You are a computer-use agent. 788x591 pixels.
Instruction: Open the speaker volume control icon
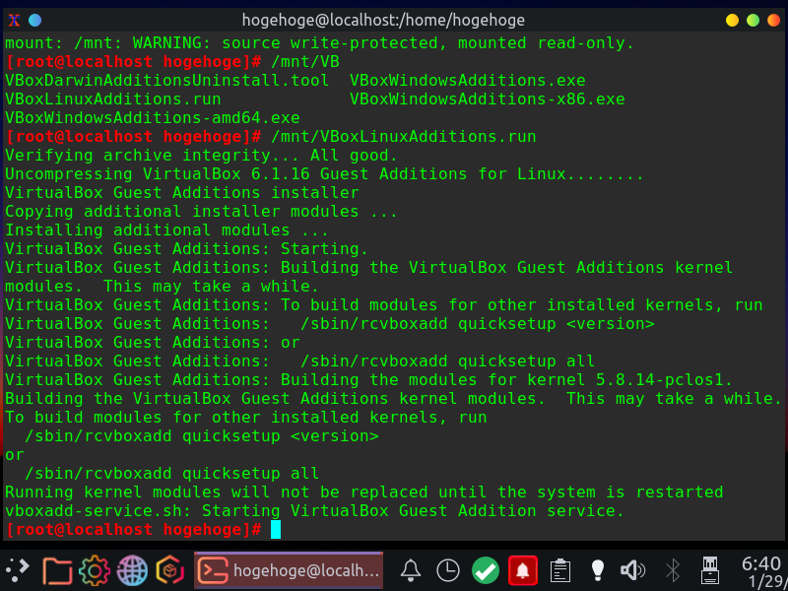pyautogui.click(x=632, y=570)
